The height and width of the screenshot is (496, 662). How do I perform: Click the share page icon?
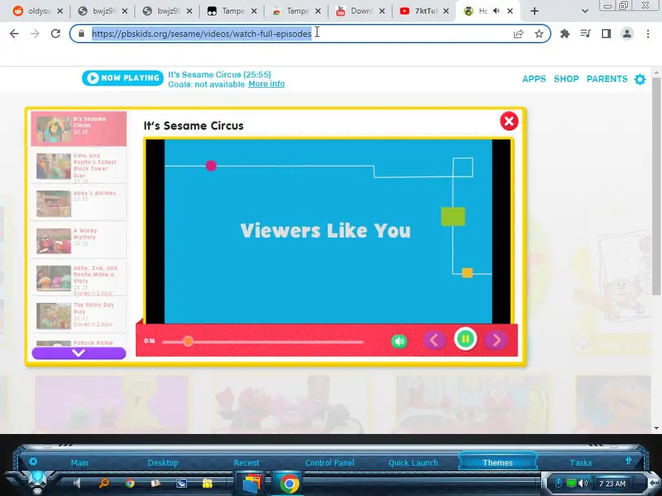pyautogui.click(x=518, y=34)
